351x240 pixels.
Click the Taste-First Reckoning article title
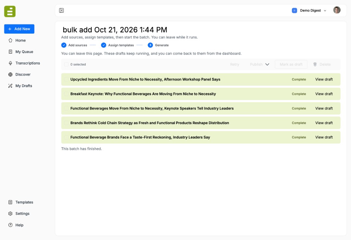pos(140,137)
